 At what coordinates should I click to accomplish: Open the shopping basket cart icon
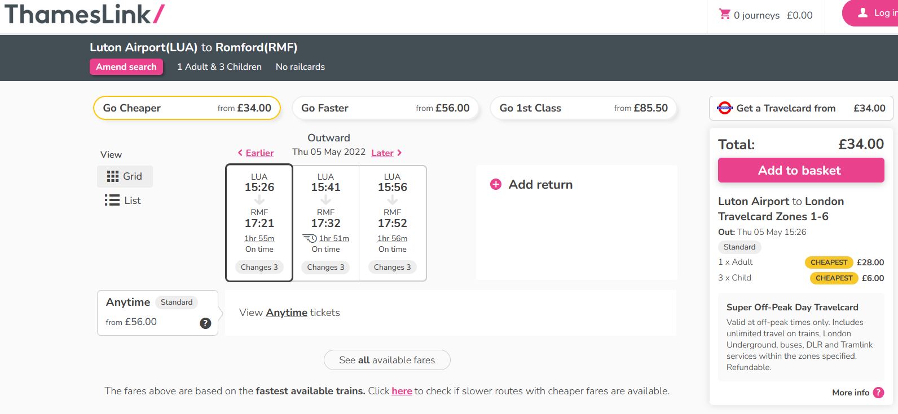(725, 14)
